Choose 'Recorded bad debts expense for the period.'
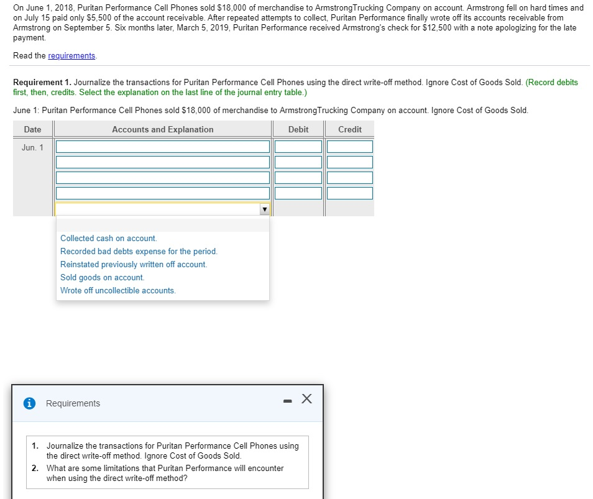 138,251
